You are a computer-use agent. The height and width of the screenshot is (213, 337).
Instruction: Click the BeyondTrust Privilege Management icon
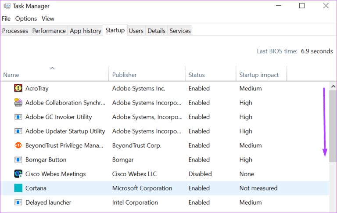pos(18,145)
